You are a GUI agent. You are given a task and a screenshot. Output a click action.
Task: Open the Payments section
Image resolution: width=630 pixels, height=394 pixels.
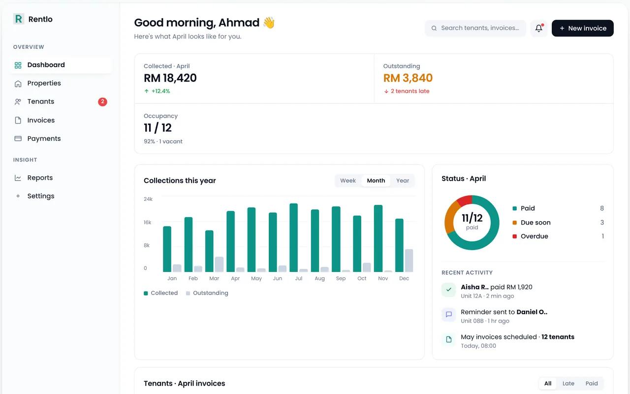point(61,138)
